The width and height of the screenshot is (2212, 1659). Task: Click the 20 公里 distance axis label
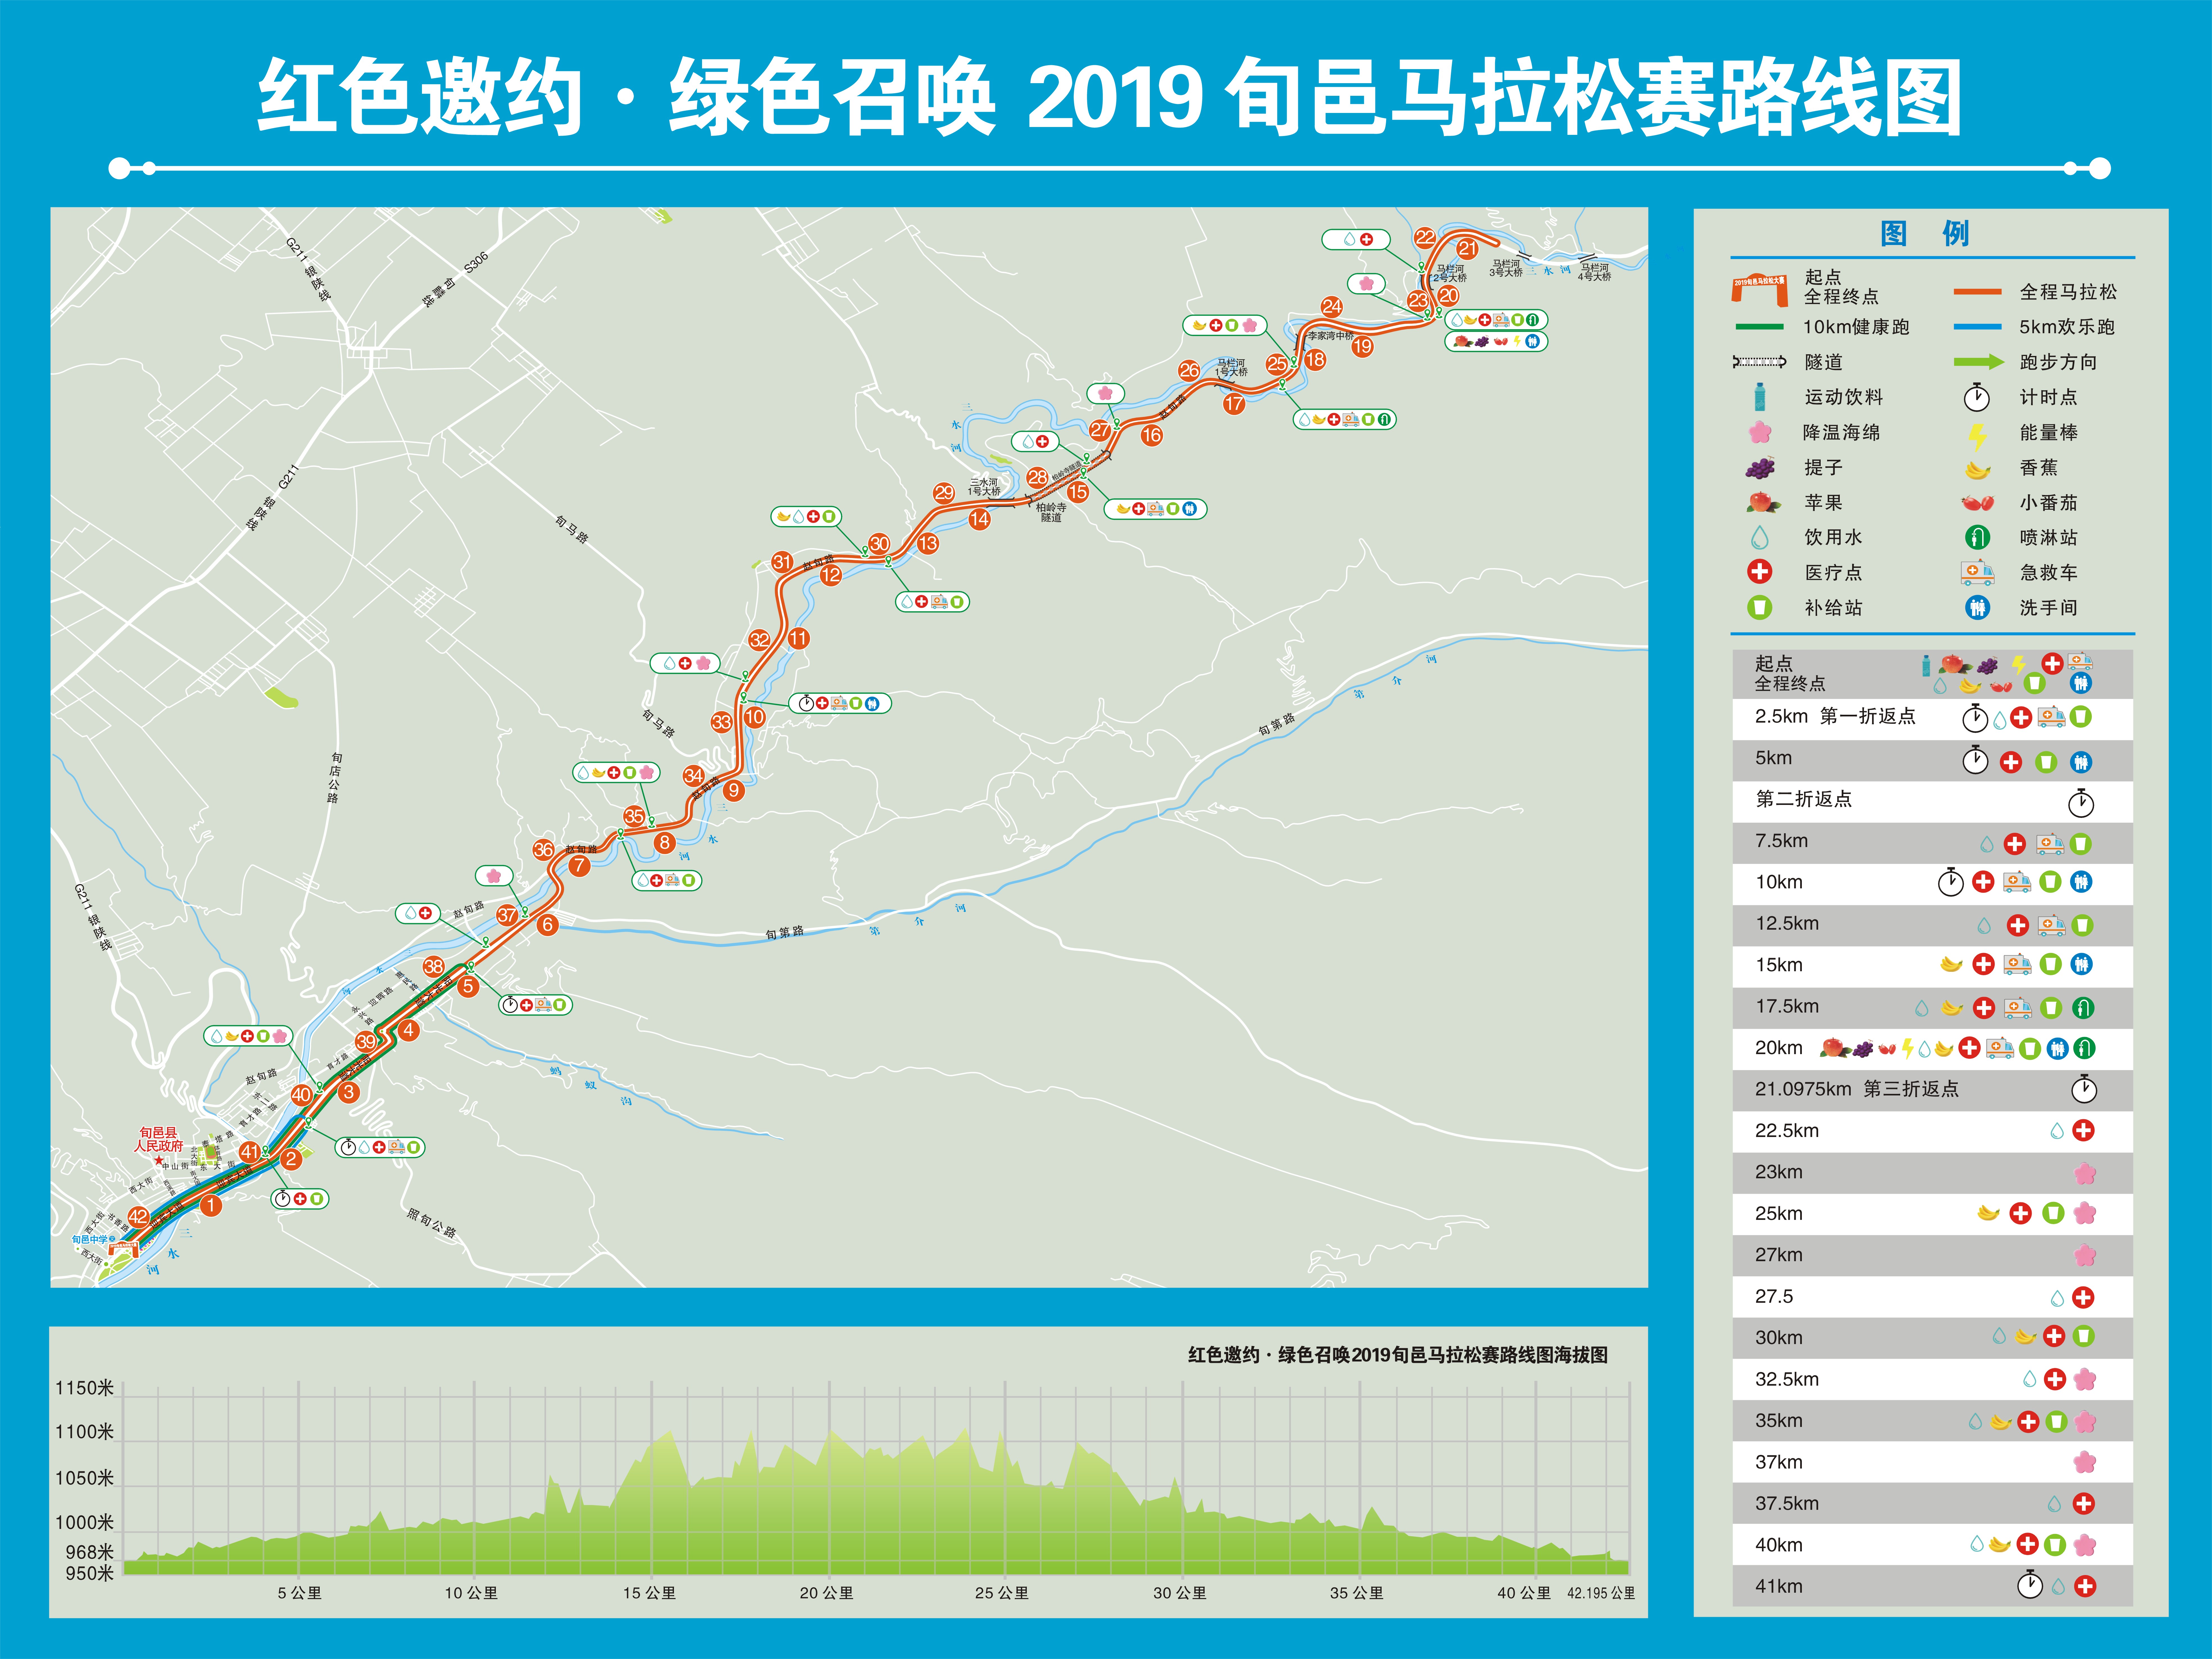tap(827, 1593)
